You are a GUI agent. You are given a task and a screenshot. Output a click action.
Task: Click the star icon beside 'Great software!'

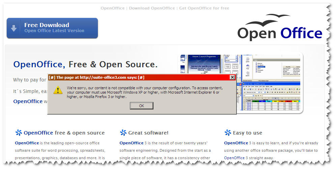pos(123,132)
